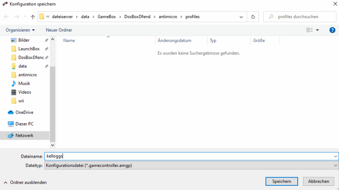339x190 pixels.
Task: Change view layout icon in toolbar
Action: pos(310,30)
